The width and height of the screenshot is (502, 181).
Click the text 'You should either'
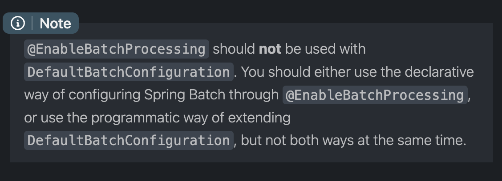[275, 72]
